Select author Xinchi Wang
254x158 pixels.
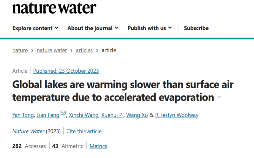84,115
